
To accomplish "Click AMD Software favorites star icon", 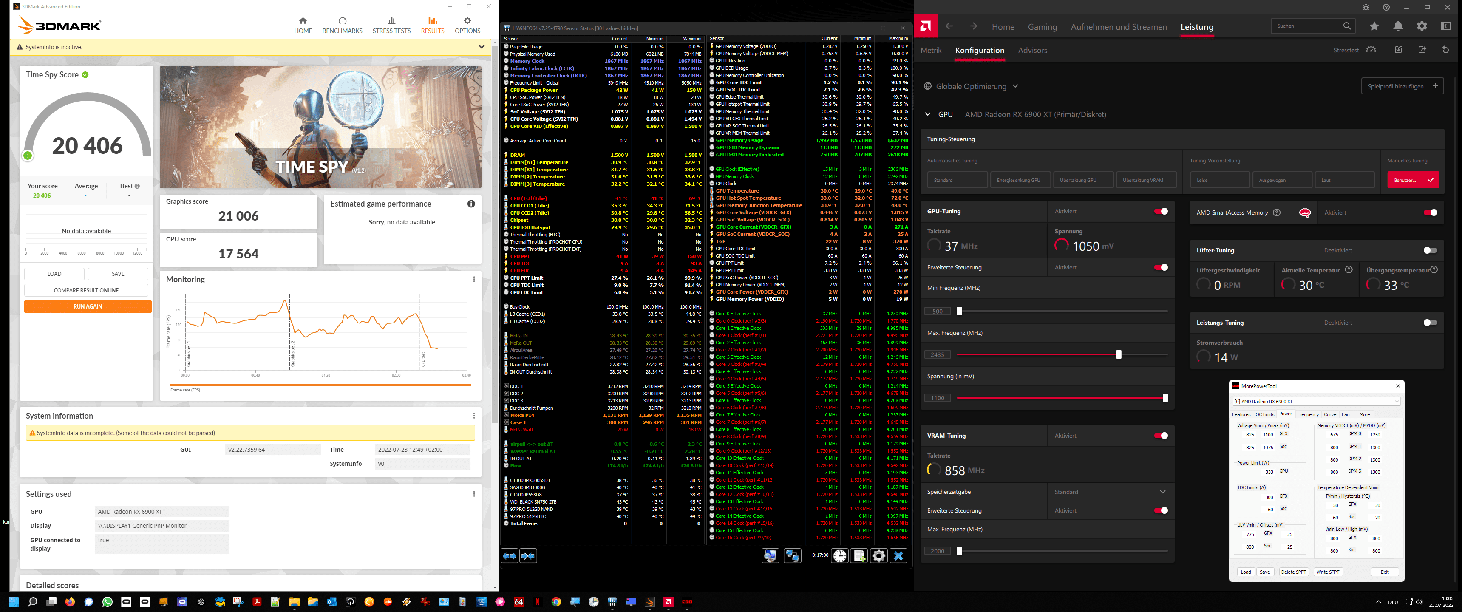I will coord(1374,26).
